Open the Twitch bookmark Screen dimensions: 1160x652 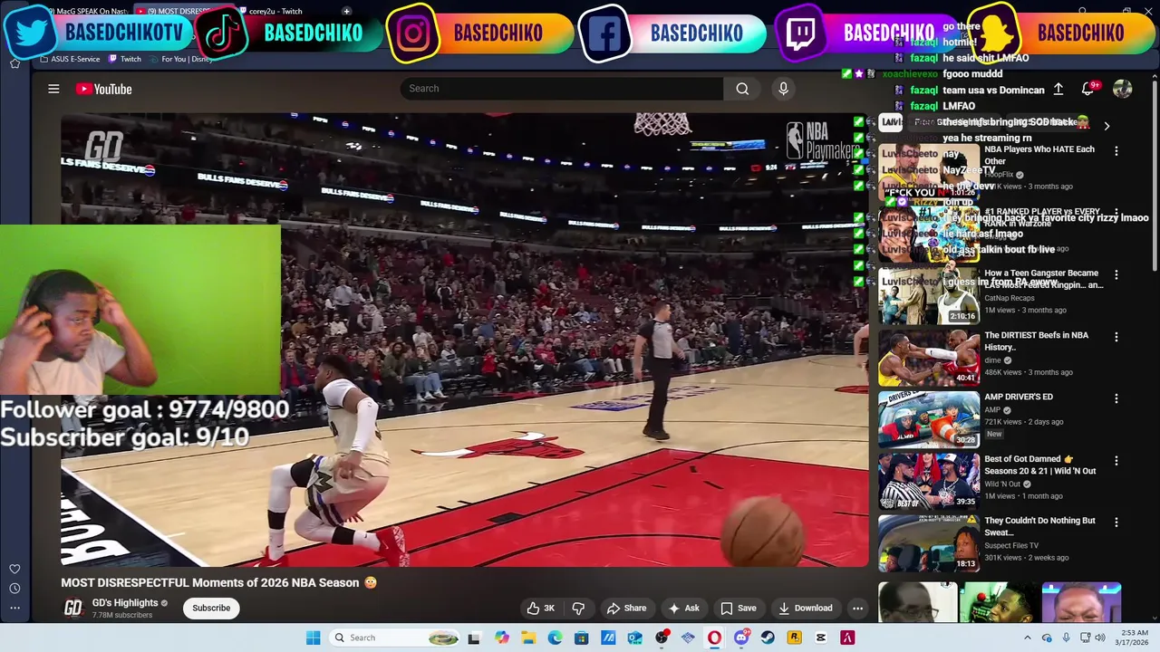point(125,59)
